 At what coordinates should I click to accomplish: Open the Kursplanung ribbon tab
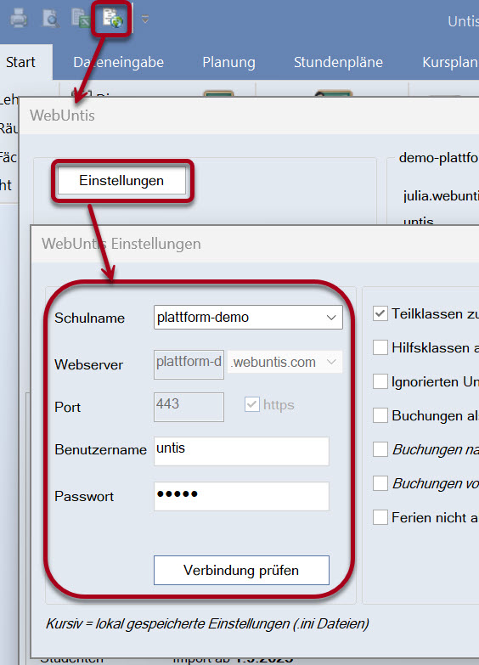(450, 62)
